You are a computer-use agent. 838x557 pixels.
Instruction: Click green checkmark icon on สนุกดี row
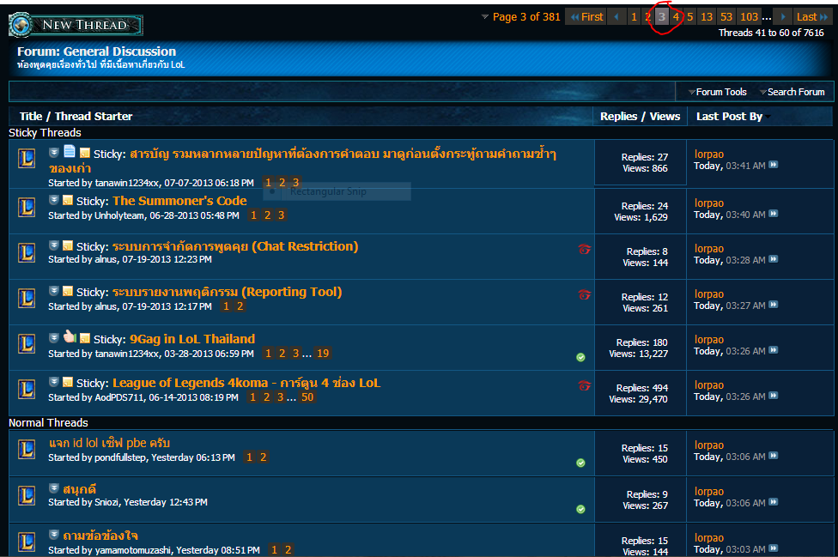[x=581, y=510]
